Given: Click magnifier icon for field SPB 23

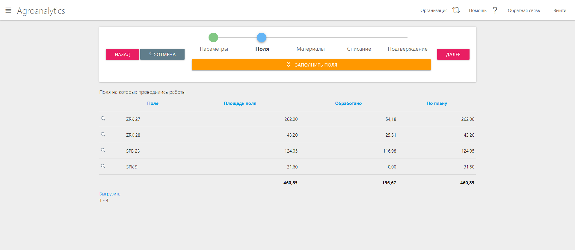Looking at the screenshot, I should (x=103, y=150).
